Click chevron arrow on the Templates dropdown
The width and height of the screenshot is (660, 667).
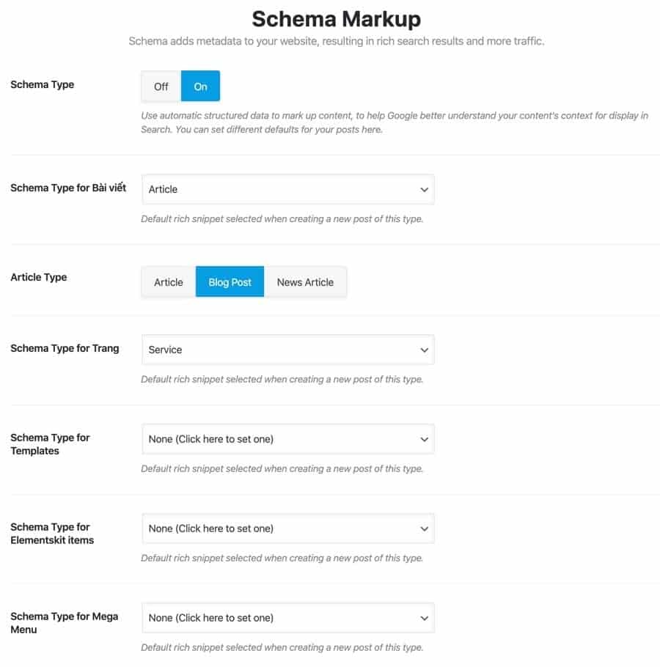[424, 440]
